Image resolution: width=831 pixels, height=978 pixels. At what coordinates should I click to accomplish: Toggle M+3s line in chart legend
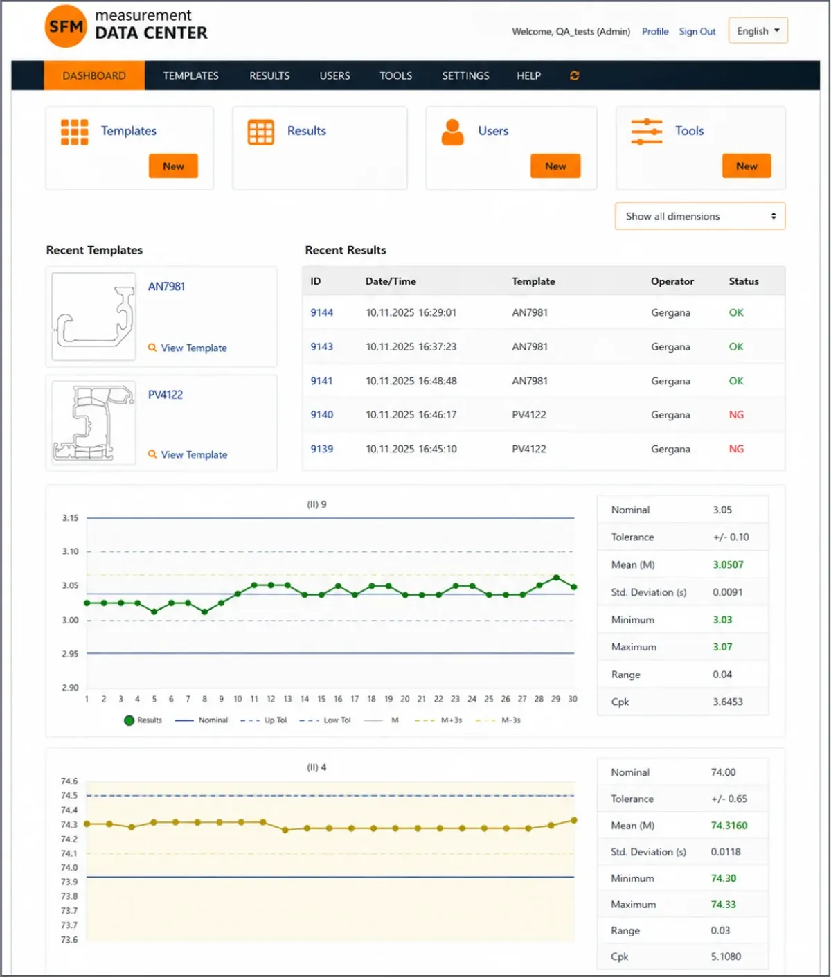pyautogui.click(x=438, y=720)
